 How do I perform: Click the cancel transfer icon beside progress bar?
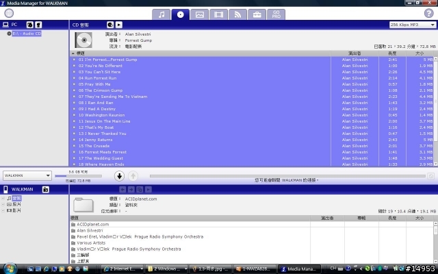pyautogui.click(x=431, y=176)
